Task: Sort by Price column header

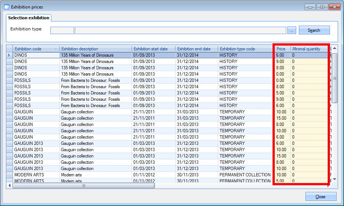Action: [281, 49]
